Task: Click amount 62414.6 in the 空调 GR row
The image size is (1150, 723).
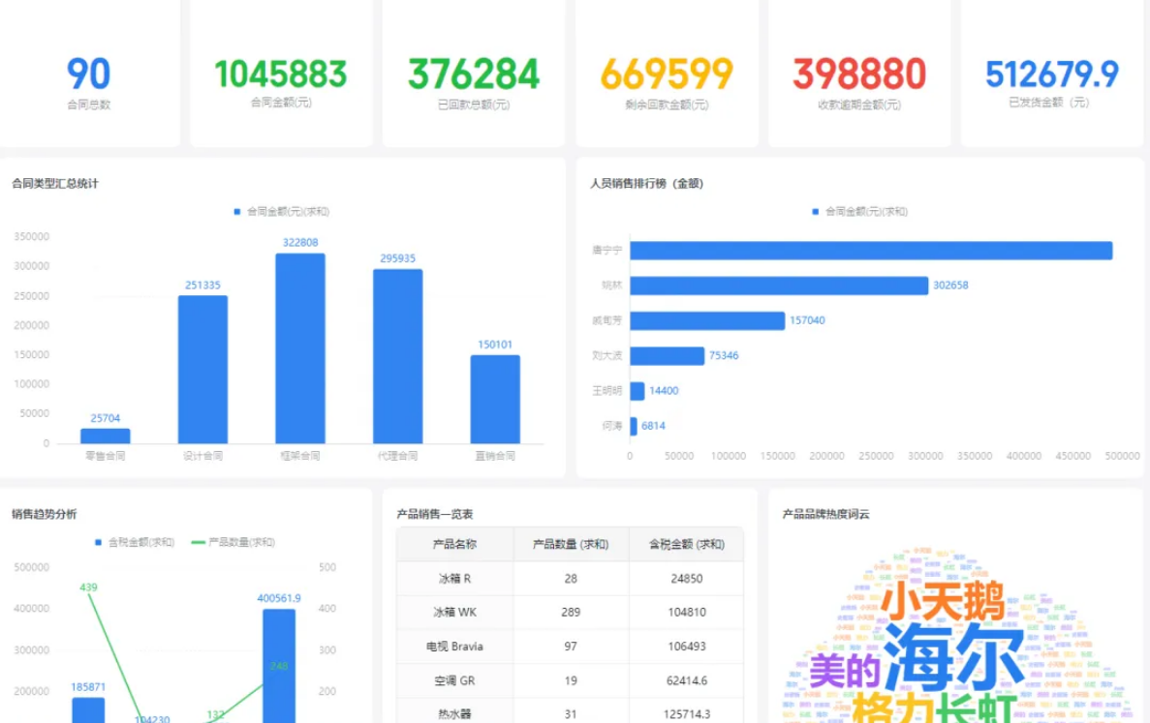Action: [x=687, y=680]
